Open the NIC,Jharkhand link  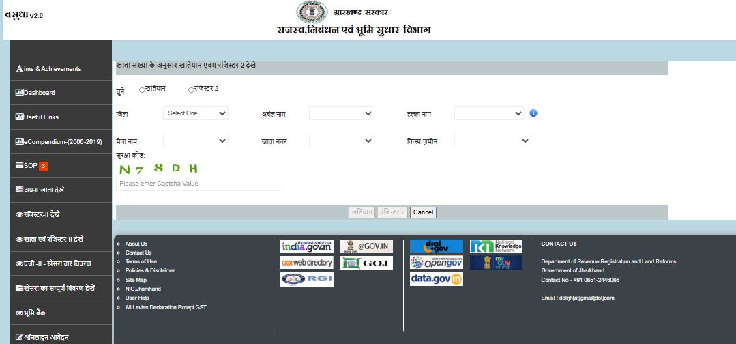tap(143, 289)
